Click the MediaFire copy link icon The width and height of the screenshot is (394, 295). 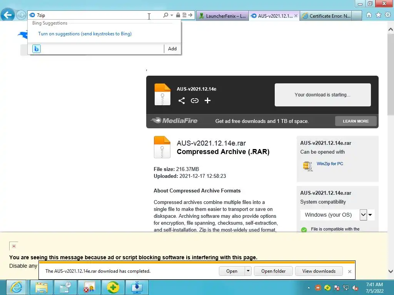194,101
